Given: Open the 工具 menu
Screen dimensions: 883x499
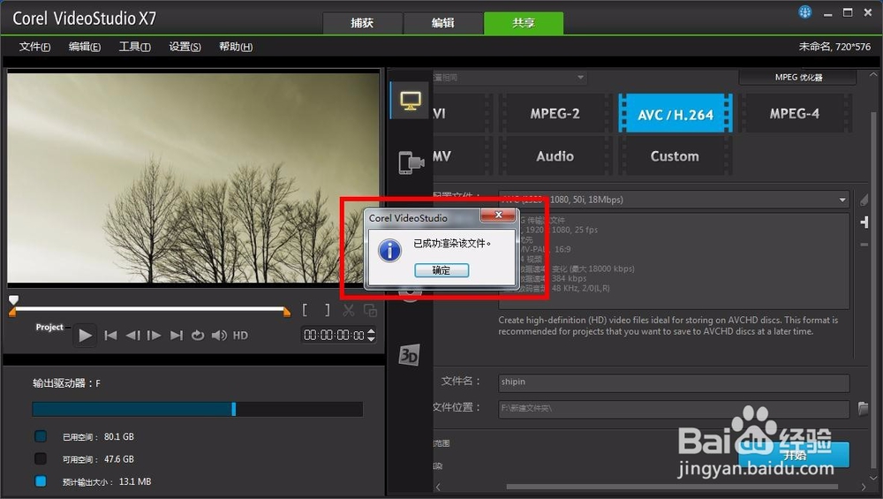Looking at the screenshot, I should [x=134, y=47].
